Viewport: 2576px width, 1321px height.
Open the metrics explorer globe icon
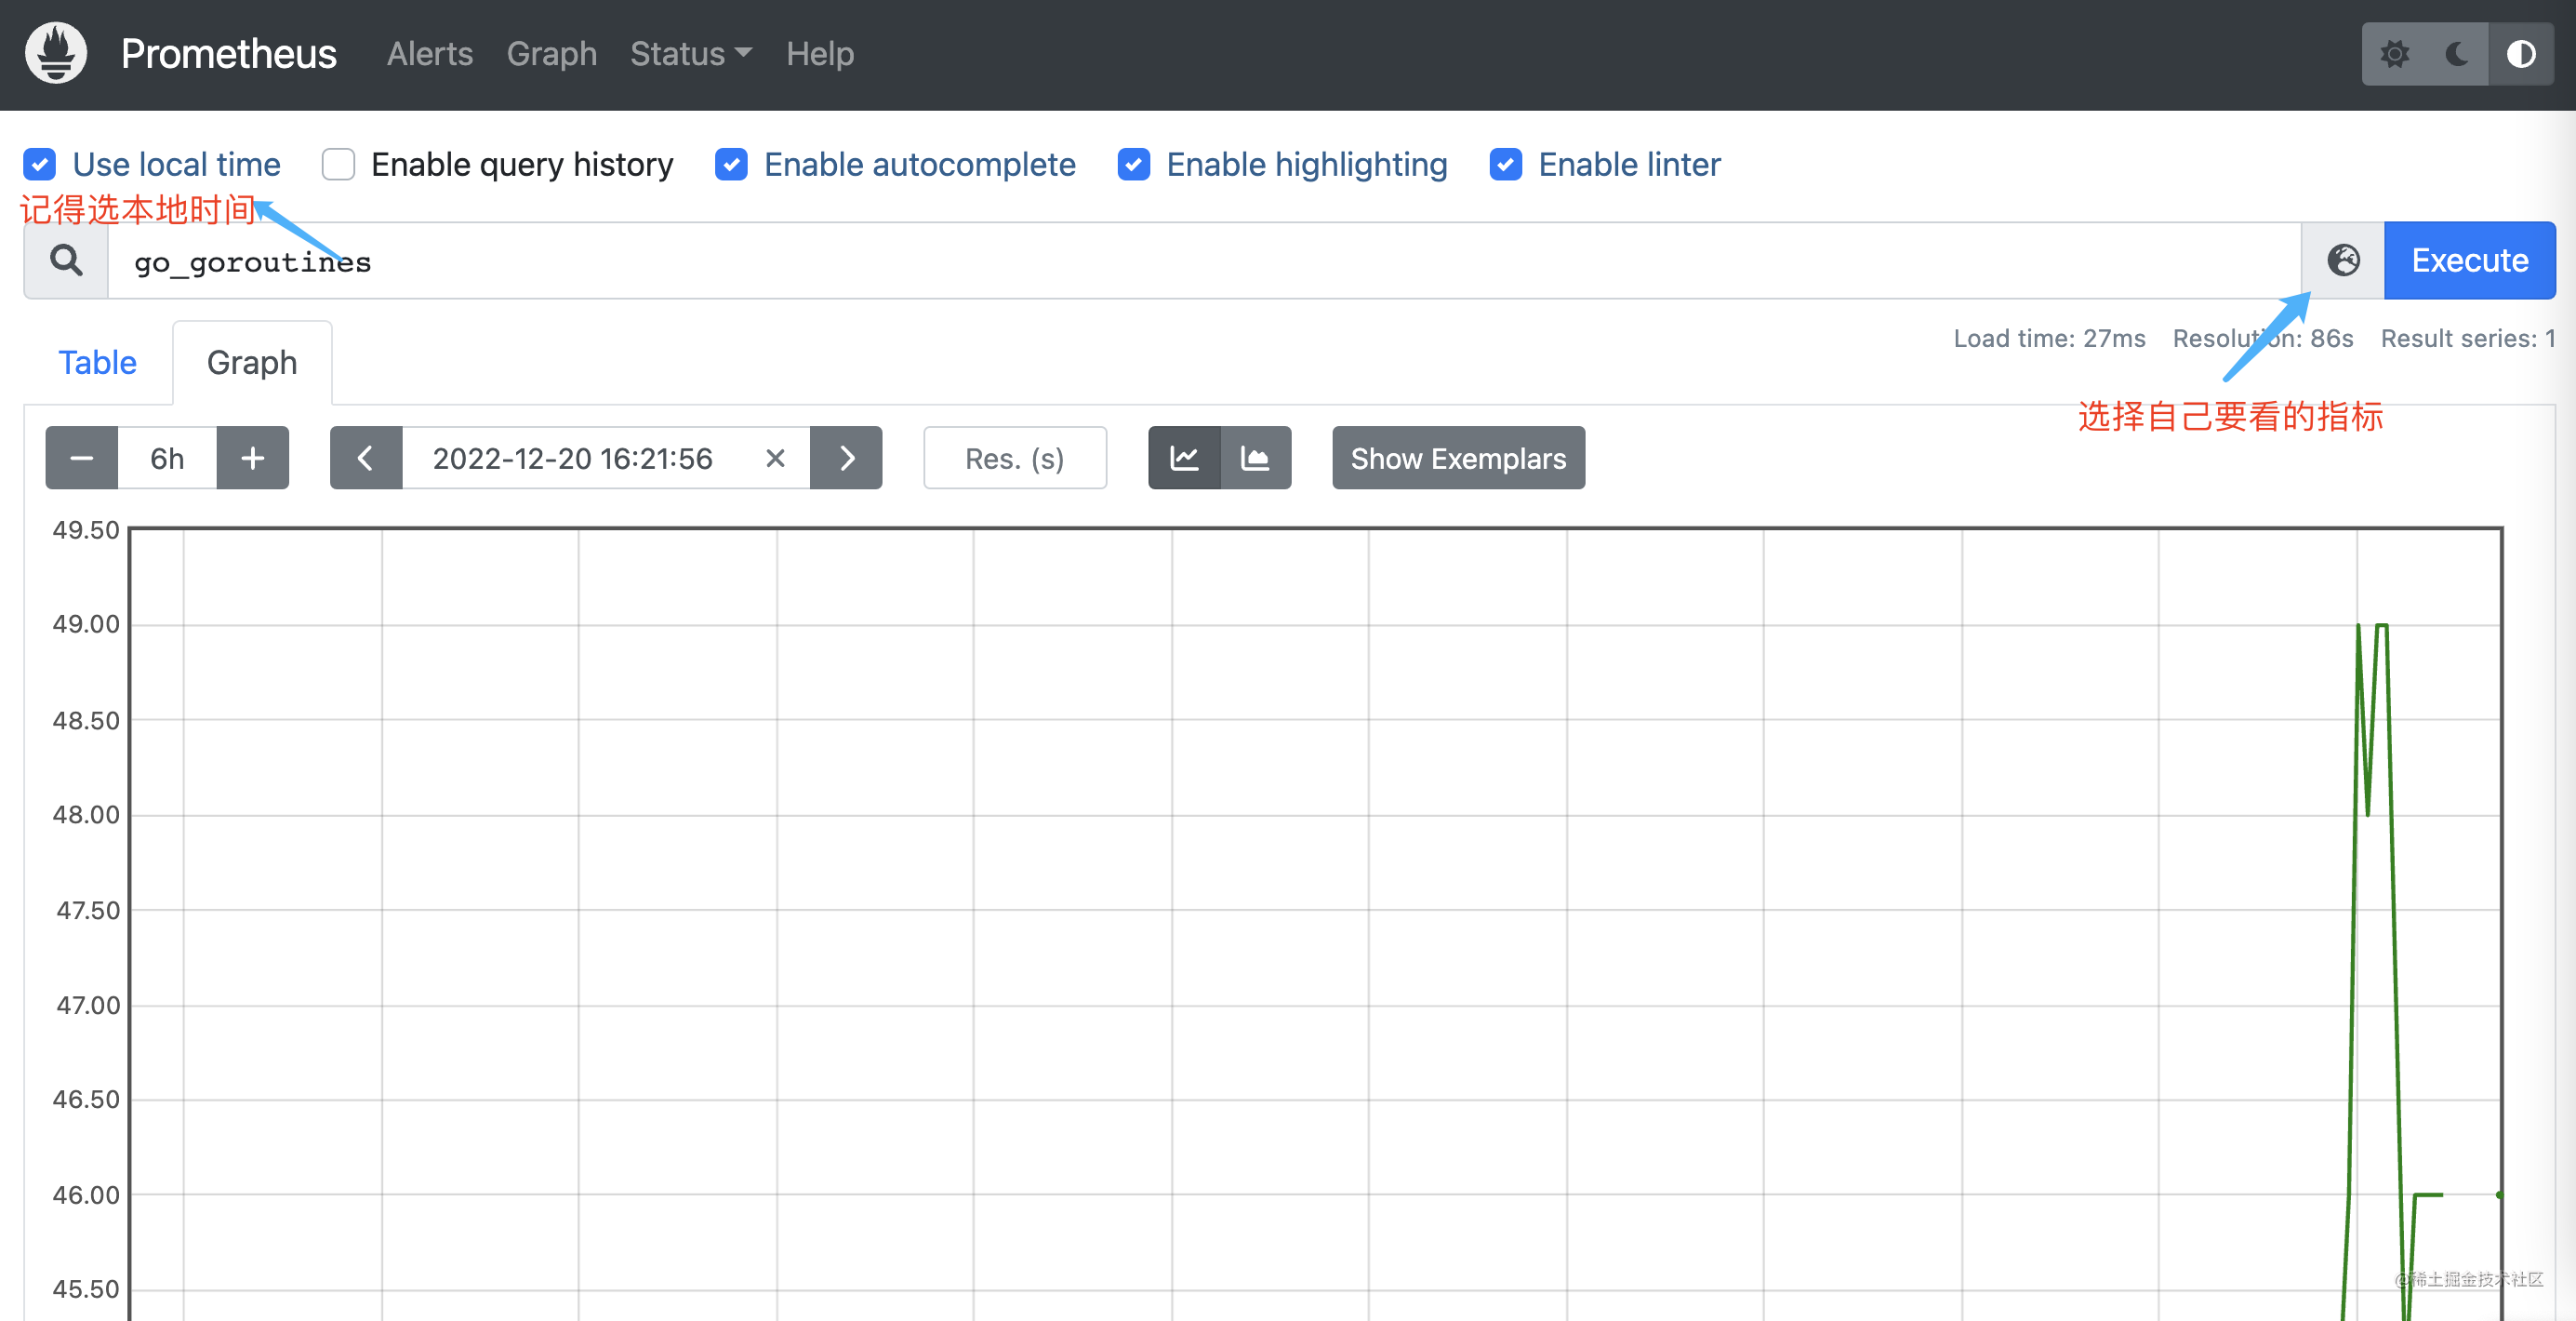click(2343, 260)
